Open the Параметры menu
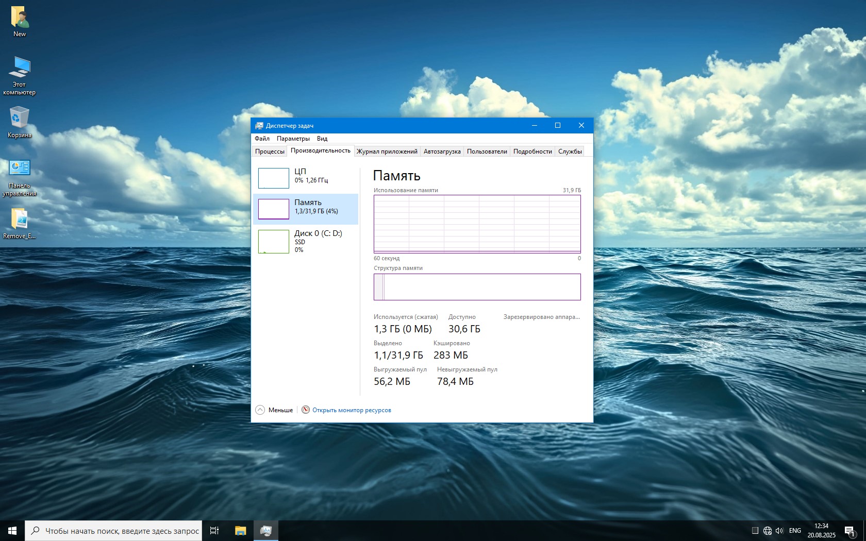Viewport: 866px width, 541px height. [293, 139]
